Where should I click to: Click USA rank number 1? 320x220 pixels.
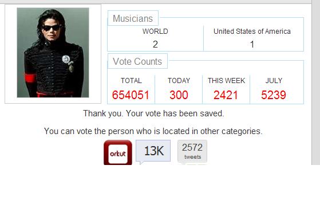click(252, 44)
